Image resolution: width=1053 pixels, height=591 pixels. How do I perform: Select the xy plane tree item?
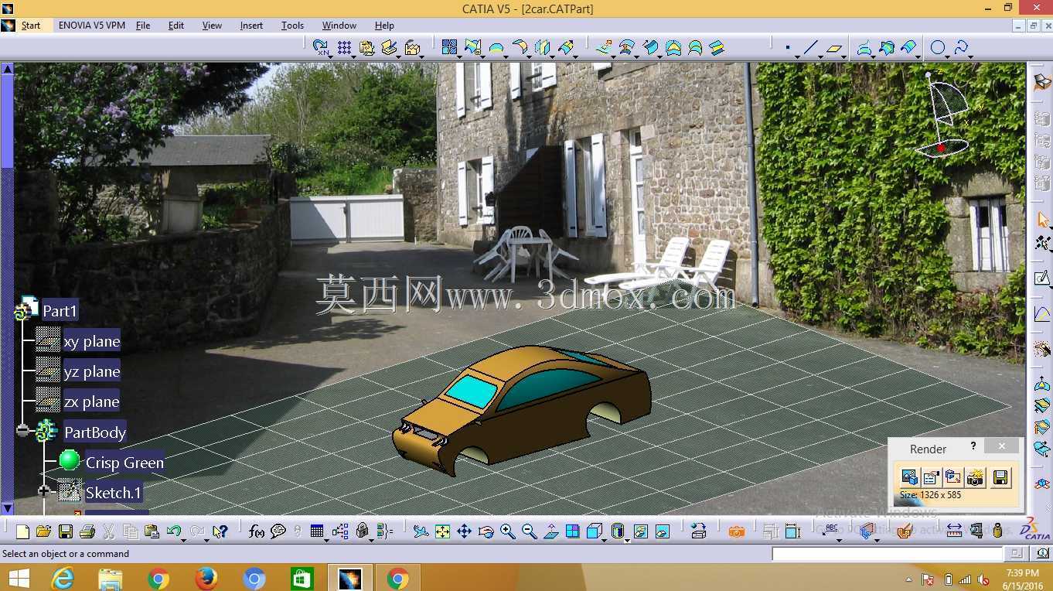pos(91,341)
